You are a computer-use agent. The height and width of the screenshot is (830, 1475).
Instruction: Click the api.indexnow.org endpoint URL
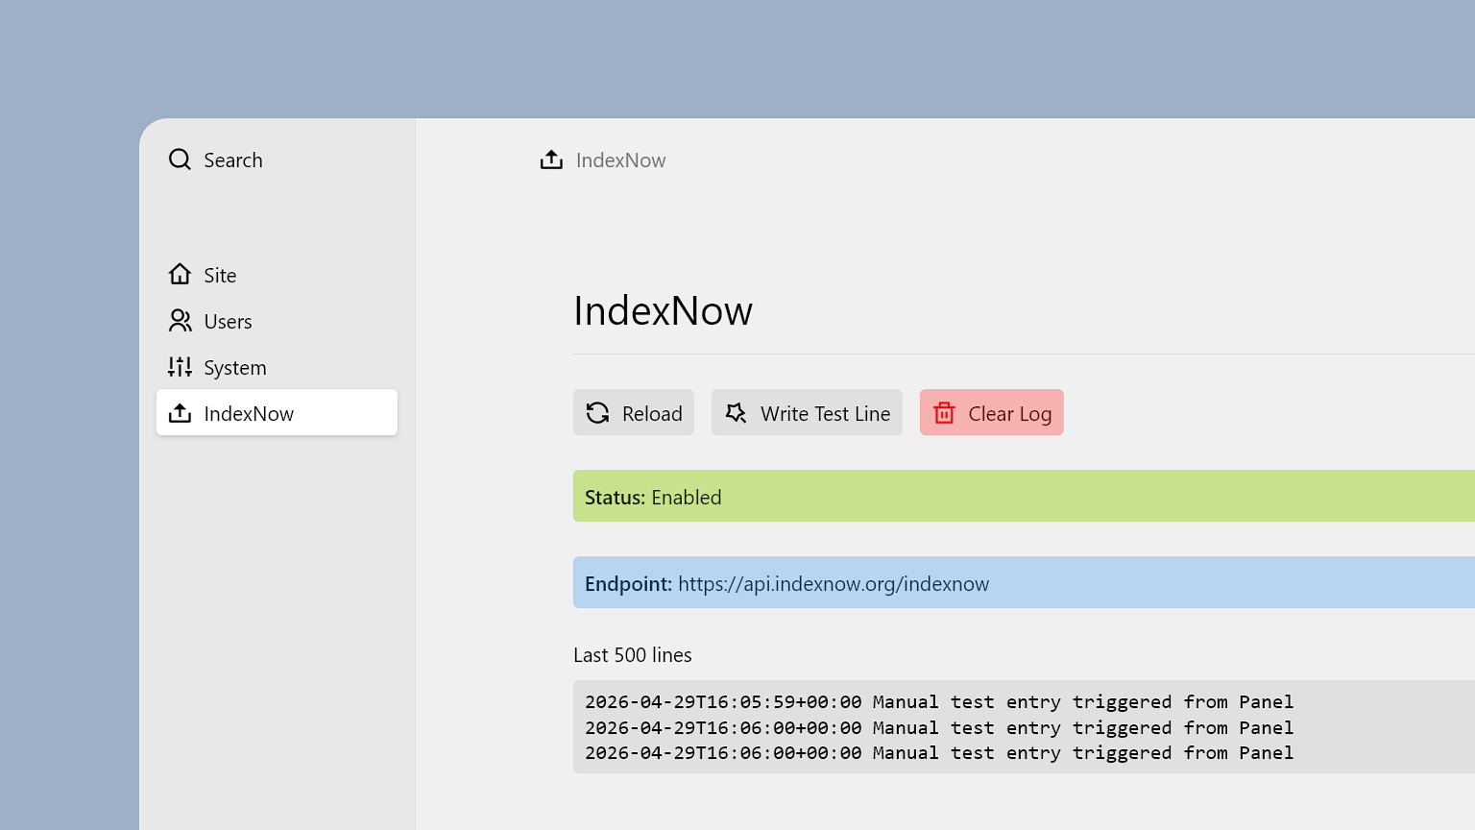pos(833,584)
